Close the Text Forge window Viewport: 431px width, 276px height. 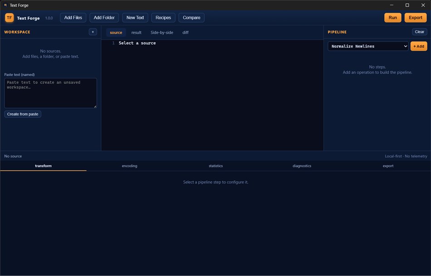coord(423,5)
